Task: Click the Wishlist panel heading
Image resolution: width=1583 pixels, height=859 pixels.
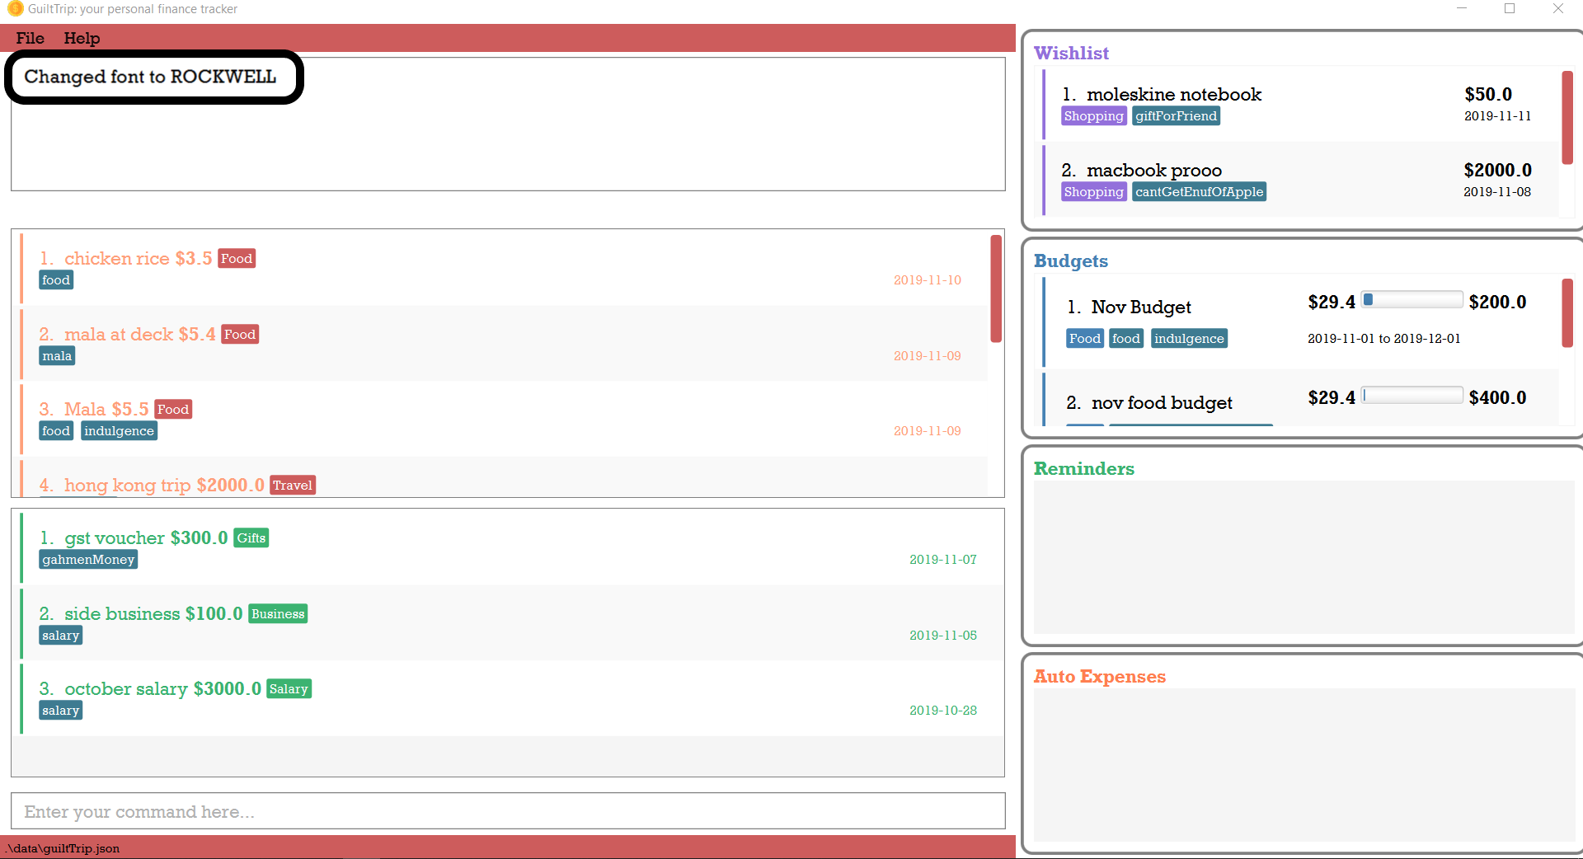Action: tap(1071, 53)
